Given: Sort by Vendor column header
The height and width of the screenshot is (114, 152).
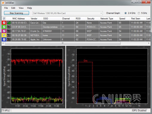Looking at the screenshot, I should tap(36, 19).
